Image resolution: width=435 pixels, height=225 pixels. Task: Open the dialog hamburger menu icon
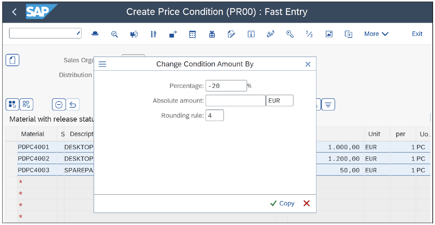point(102,64)
